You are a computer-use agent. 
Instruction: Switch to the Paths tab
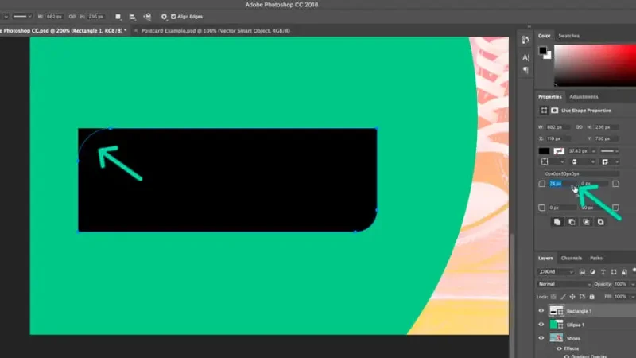(x=595, y=258)
